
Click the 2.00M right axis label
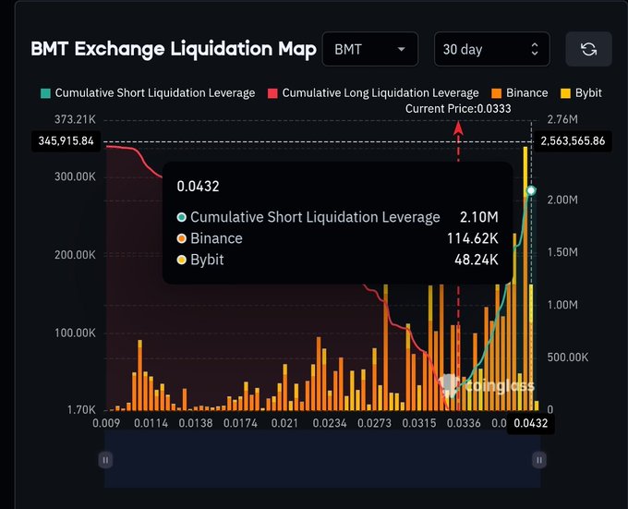pyautogui.click(x=562, y=200)
